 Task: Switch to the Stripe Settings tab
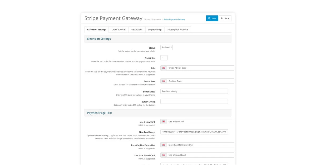pyautogui.click(x=155, y=29)
